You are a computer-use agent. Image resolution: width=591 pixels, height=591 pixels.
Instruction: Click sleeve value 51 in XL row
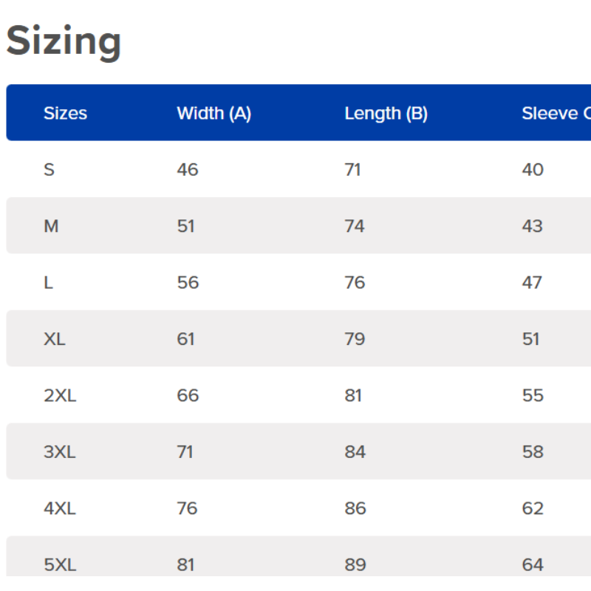point(531,339)
